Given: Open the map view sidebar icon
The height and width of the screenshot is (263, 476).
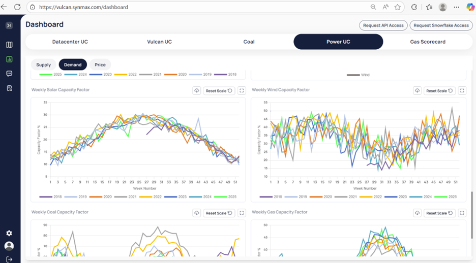Looking at the screenshot, I should [9, 45].
